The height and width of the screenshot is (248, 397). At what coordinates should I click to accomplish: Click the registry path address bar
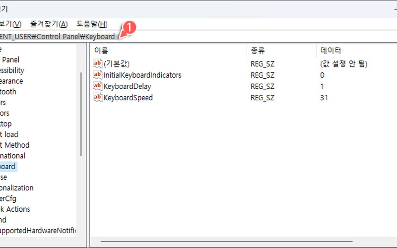coord(198,36)
